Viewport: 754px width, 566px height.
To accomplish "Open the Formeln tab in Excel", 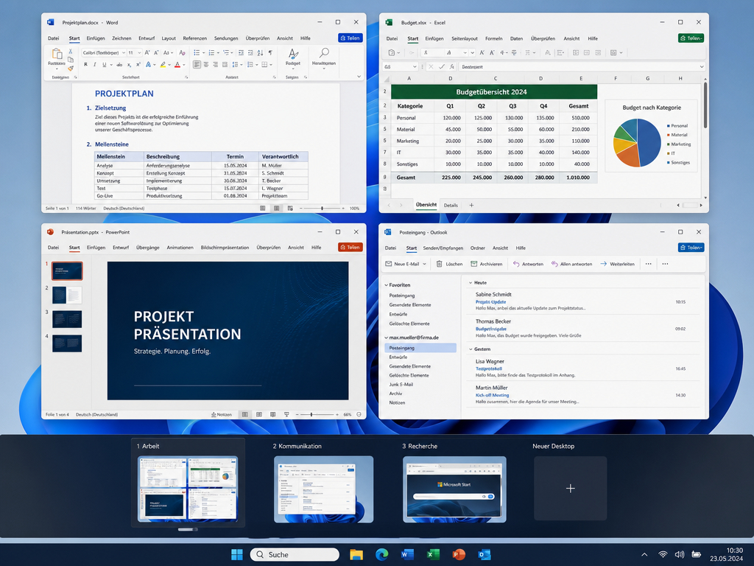I will pos(494,38).
